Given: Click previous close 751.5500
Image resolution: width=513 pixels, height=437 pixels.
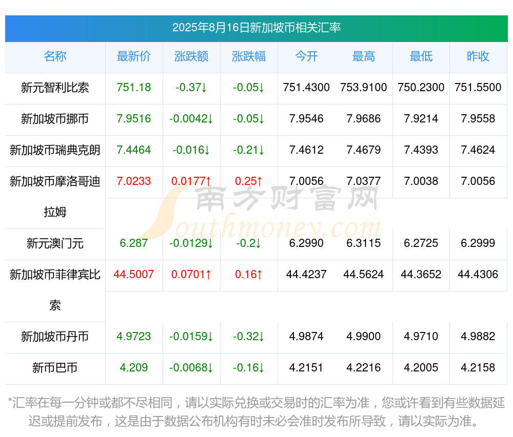Looking at the screenshot, I should 478,88.
